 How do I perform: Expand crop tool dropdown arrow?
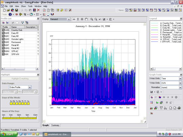pyautogui.click(x=28, y=15)
